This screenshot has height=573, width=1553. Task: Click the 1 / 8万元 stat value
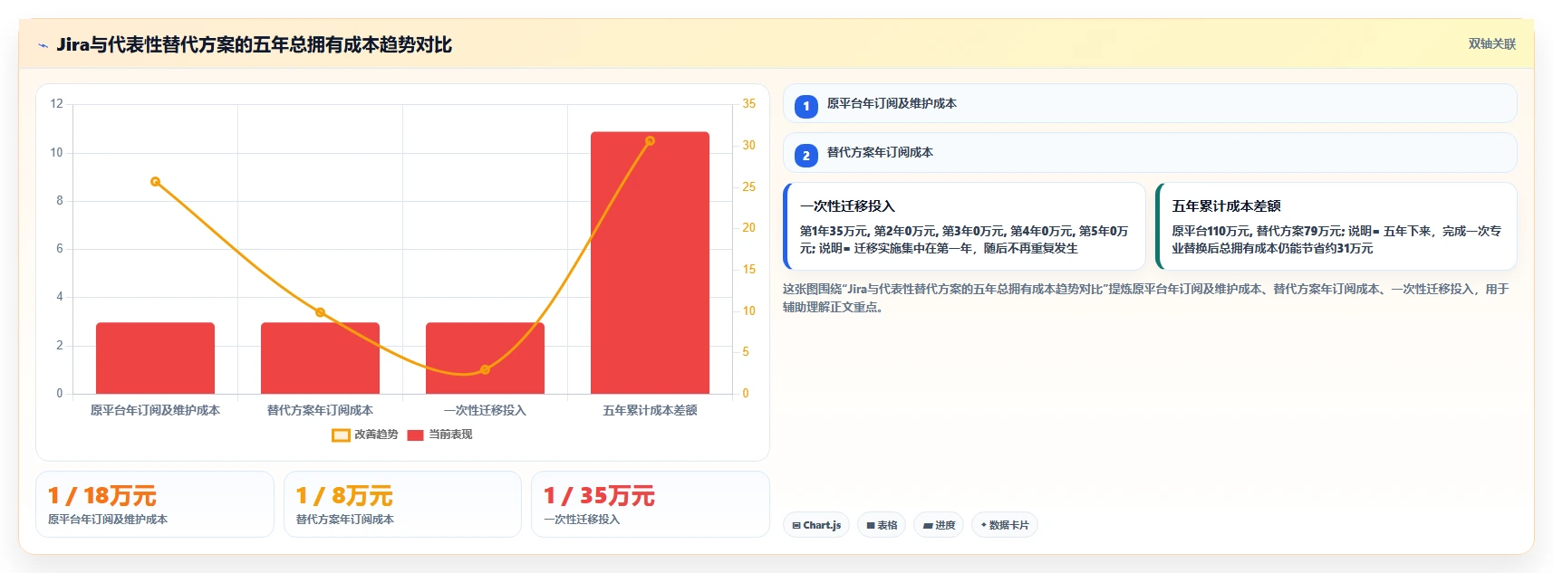[x=344, y=496]
